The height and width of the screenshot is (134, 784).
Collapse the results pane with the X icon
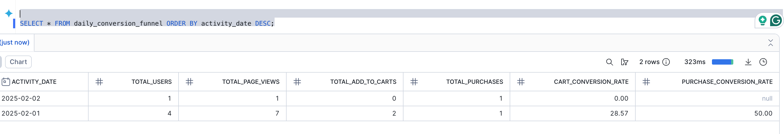pyautogui.click(x=770, y=43)
